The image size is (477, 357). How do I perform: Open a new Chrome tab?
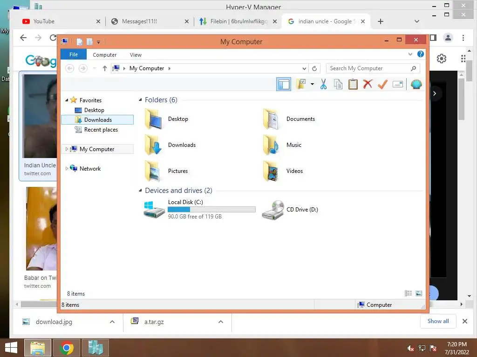[380, 21]
